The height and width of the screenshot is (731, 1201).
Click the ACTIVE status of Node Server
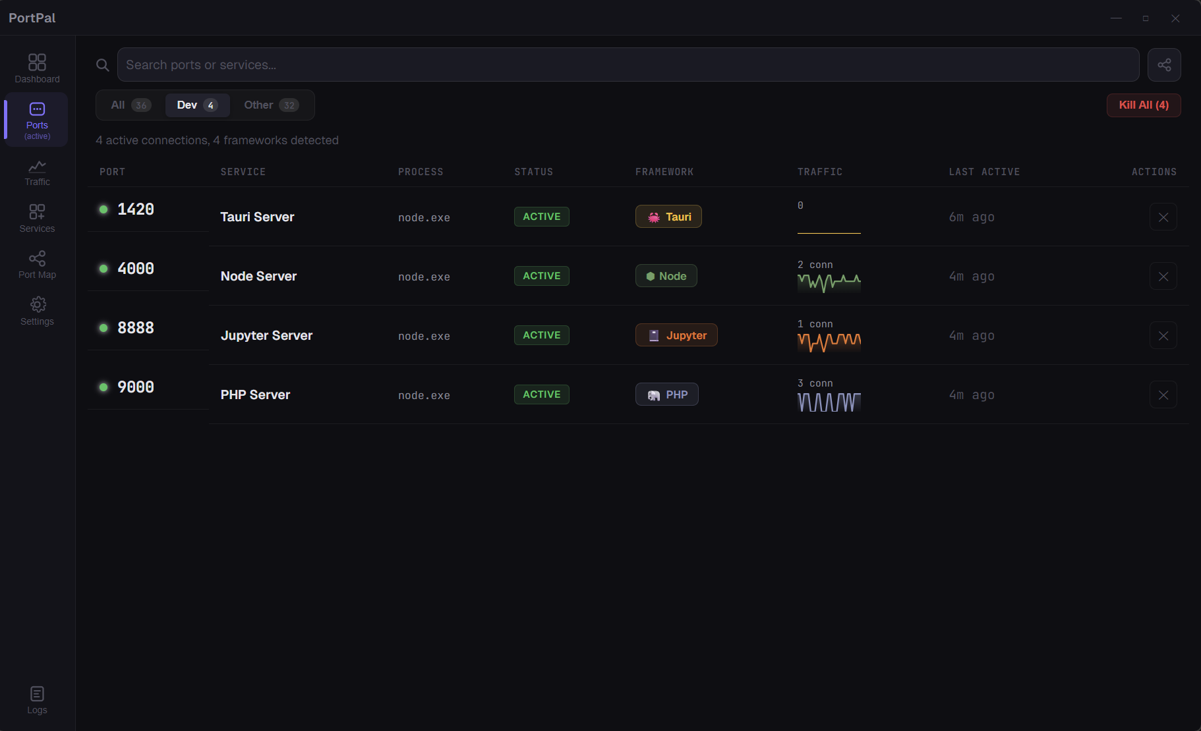point(541,275)
